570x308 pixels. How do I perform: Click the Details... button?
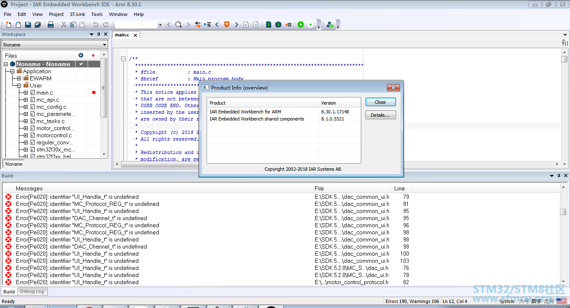(x=380, y=115)
